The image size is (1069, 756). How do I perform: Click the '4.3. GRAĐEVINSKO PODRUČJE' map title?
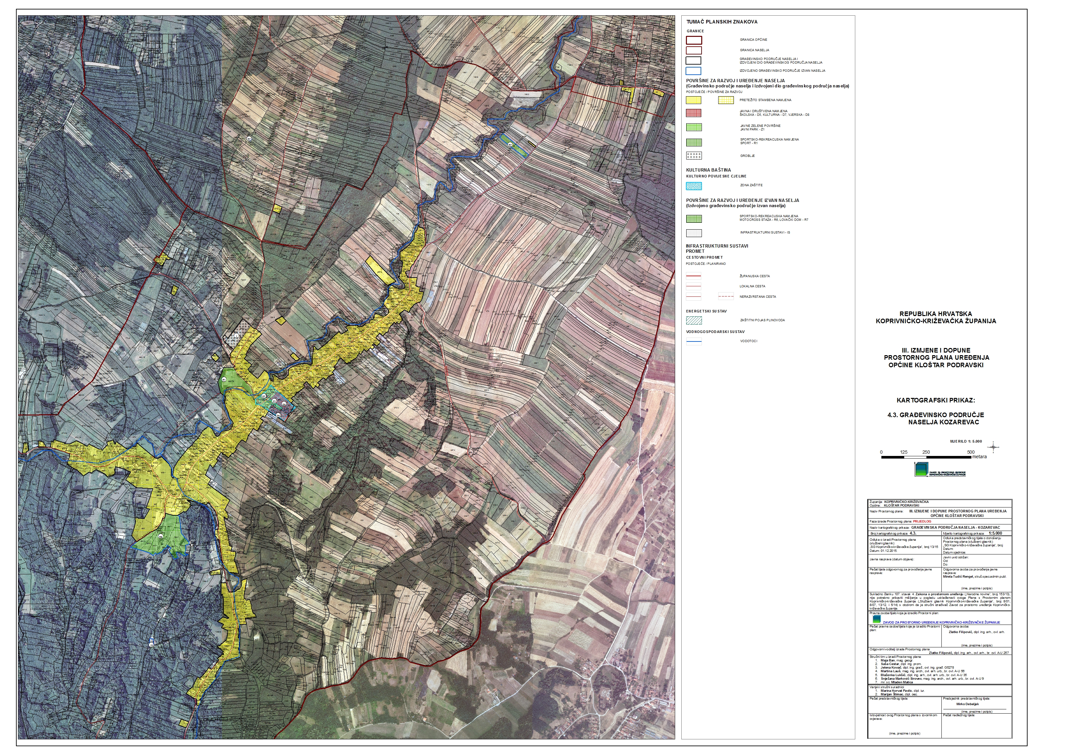pos(936,415)
